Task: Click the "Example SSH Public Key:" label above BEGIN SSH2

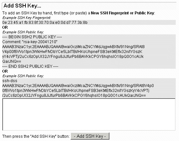Action: click(23, 32)
